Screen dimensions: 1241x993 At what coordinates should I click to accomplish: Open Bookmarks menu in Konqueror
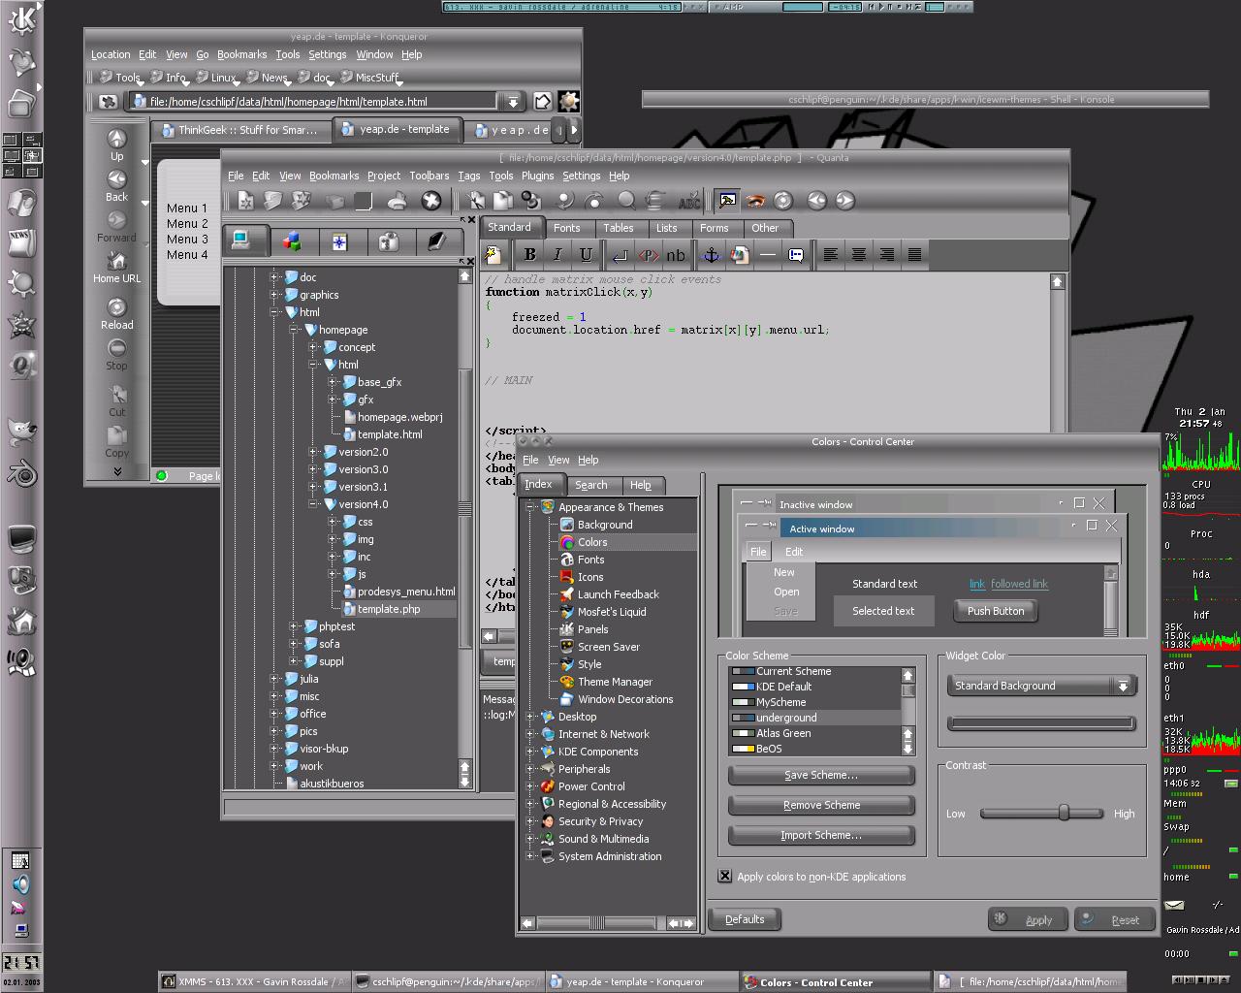241,54
